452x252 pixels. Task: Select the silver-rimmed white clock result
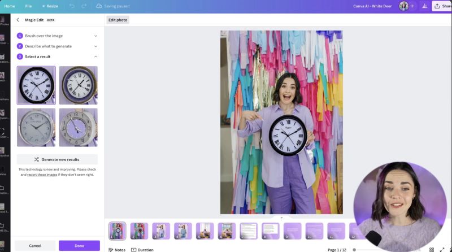click(x=36, y=128)
